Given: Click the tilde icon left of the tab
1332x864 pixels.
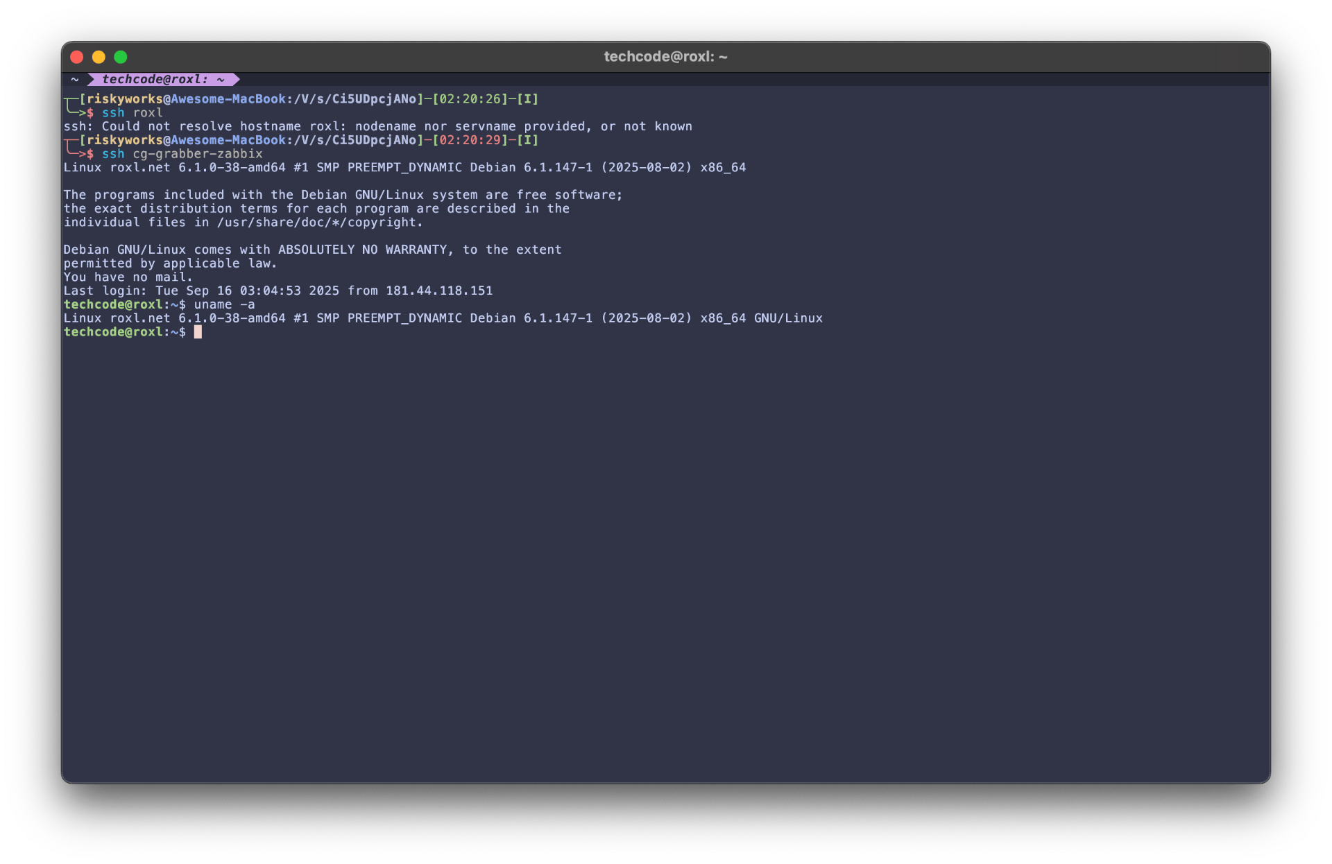Looking at the screenshot, I should (75, 80).
